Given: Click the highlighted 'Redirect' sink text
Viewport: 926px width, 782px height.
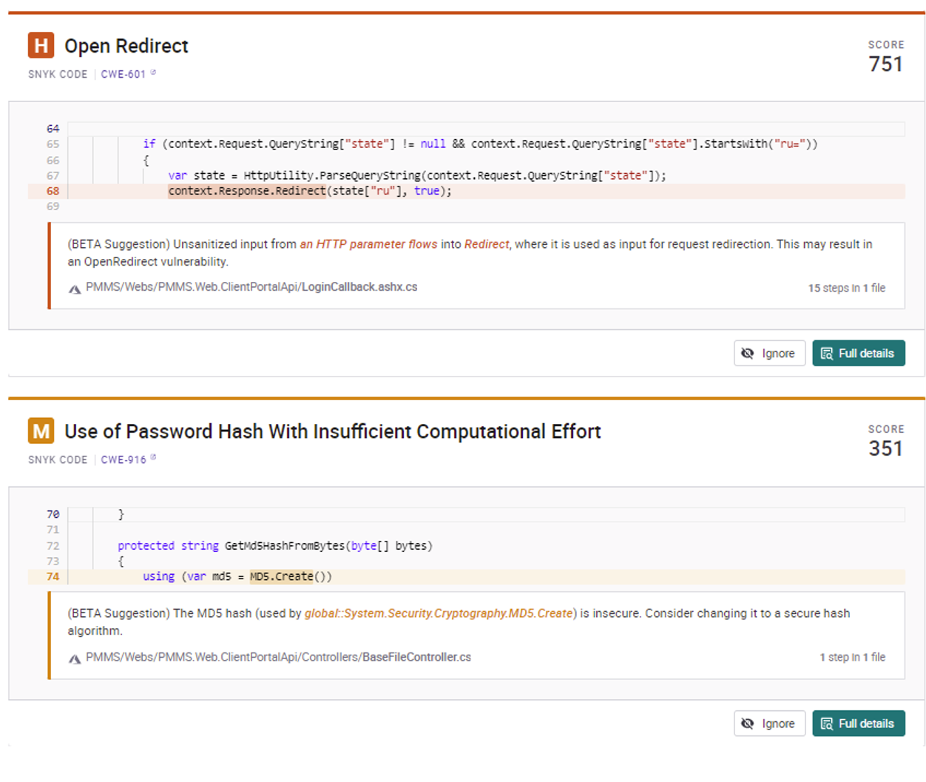Looking at the screenshot, I should pyautogui.click(x=486, y=244).
